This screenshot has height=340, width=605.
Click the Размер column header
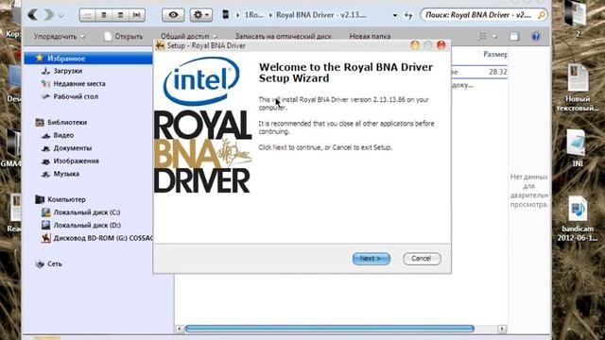pos(495,55)
